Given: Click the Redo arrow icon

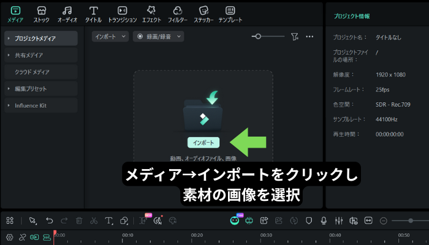Looking at the screenshot, I should tap(64, 221).
